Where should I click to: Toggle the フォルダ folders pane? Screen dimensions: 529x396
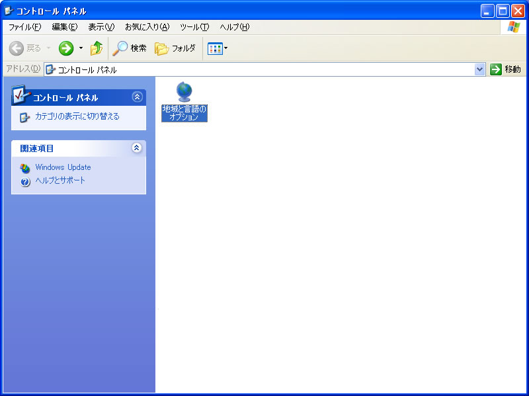tap(175, 48)
